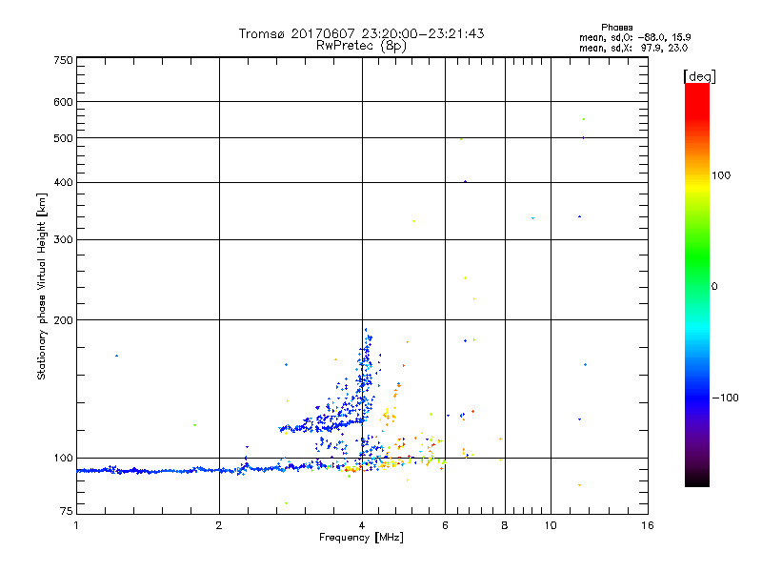Click the dense blue echo cluster rising near 4 MHz
762x572 pixels.
366,375
